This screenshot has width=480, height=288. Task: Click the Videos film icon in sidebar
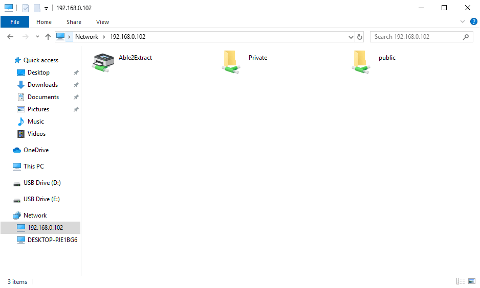21,134
